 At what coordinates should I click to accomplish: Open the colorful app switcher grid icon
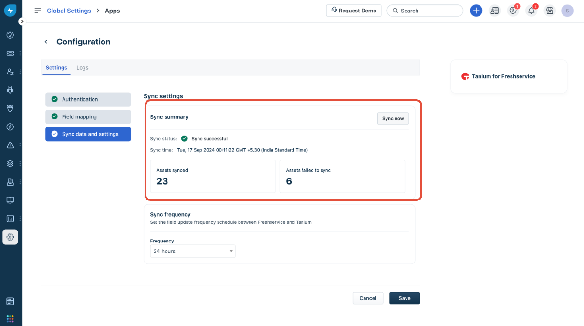(10, 318)
